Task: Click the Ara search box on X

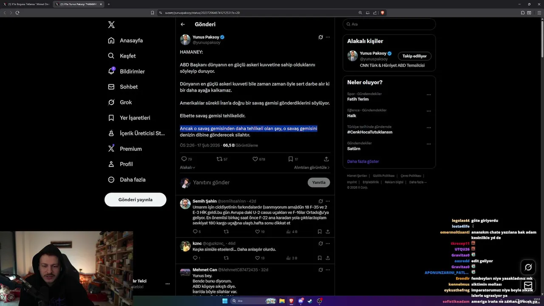Action: tap(389, 24)
